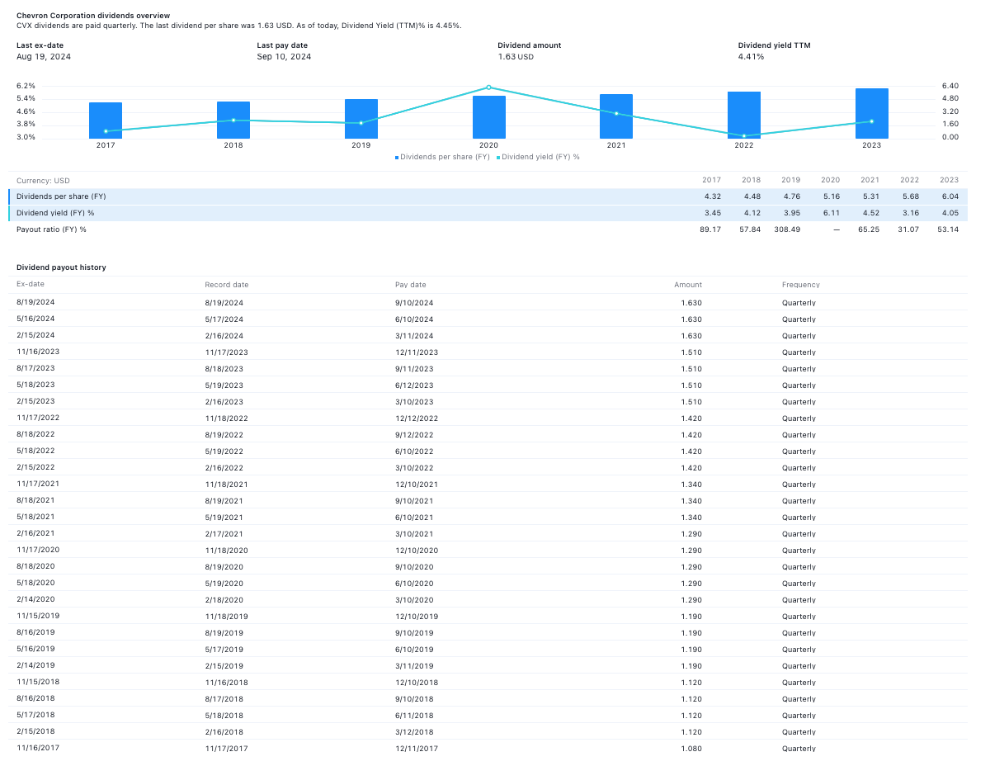Click the Last ex-date value Aug 19, 2024
Image resolution: width=990 pixels, height=766 pixels.
(45, 57)
